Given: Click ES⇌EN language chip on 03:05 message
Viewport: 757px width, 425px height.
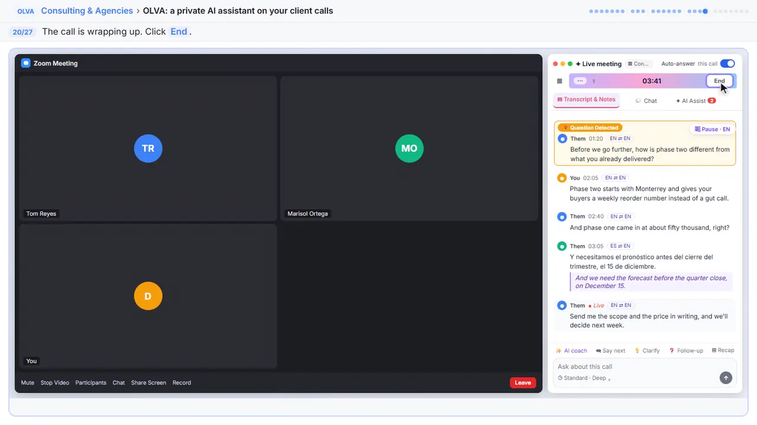Looking at the screenshot, I should tap(620, 246).
